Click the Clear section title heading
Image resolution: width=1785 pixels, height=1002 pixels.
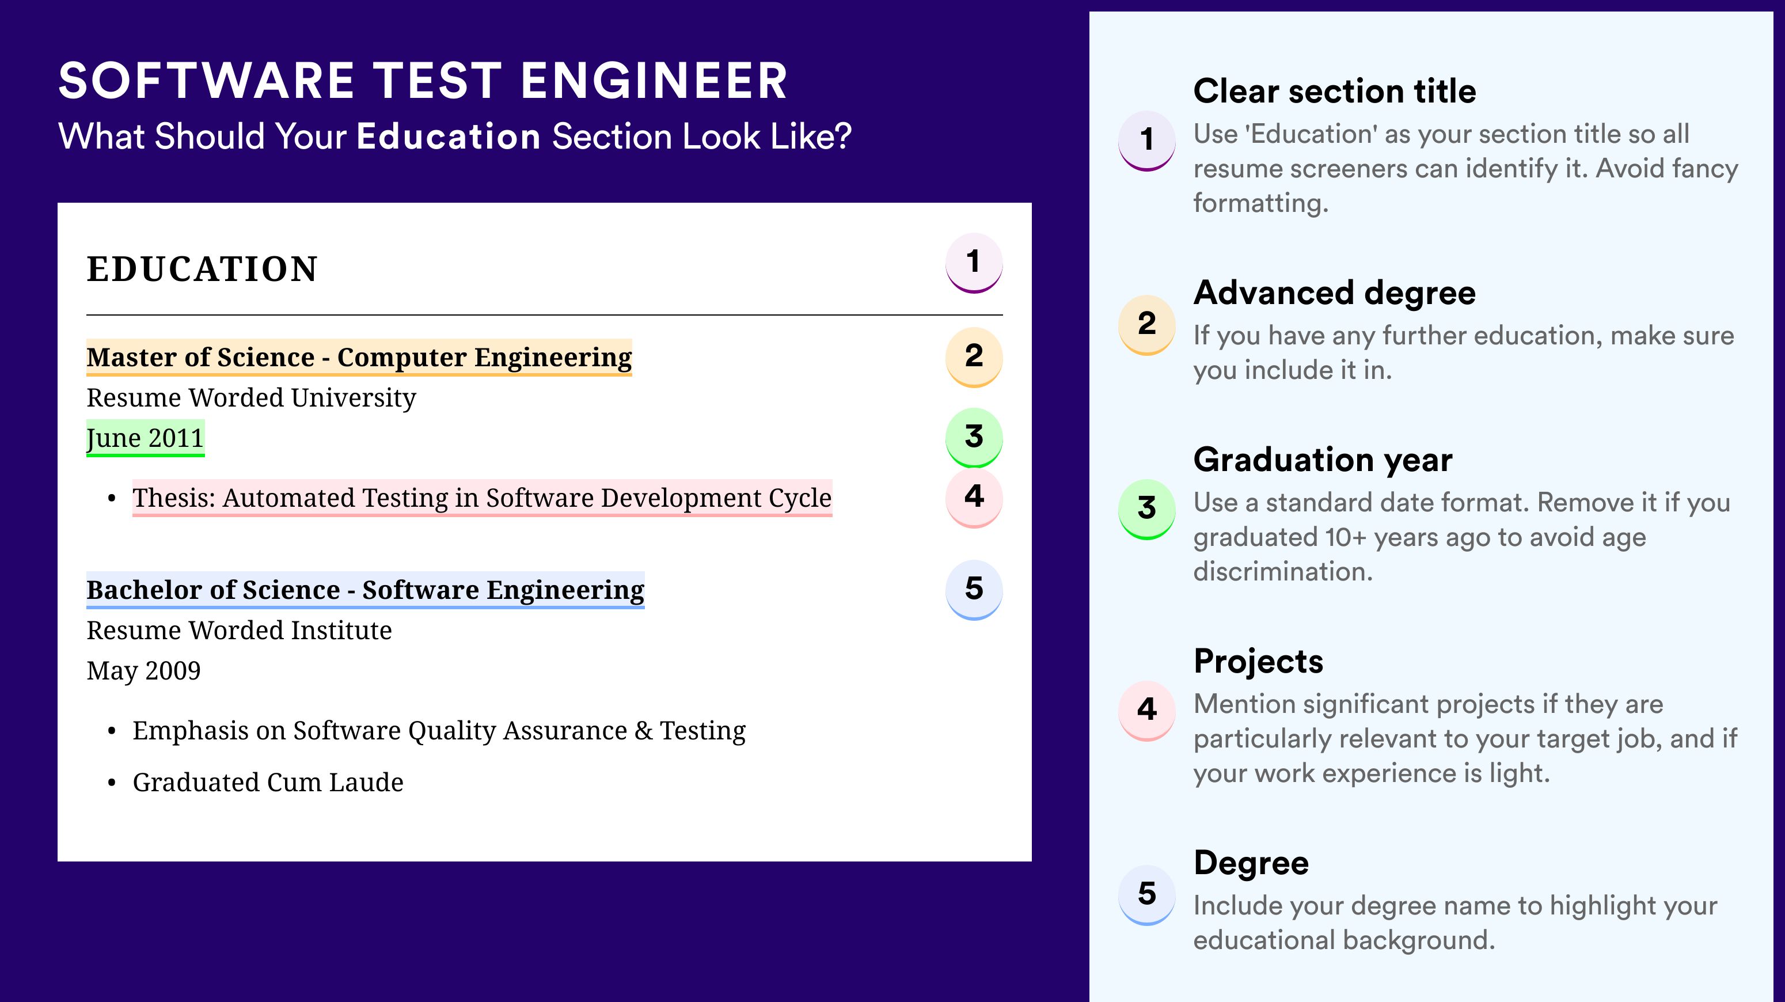[x=1335, y=91]
